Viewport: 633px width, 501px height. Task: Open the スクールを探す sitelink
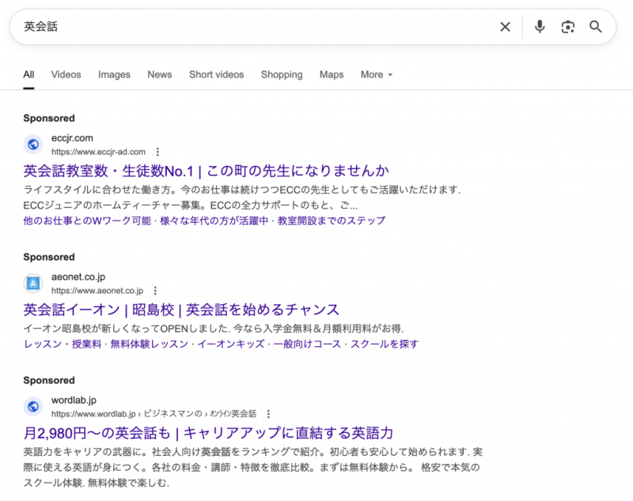pyautogui.click(x=385, y=345)
